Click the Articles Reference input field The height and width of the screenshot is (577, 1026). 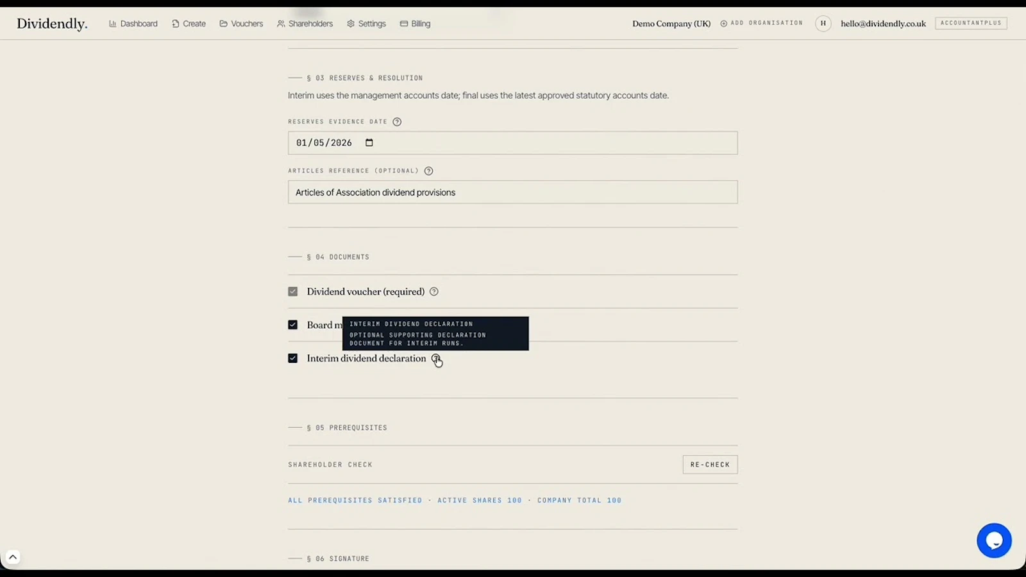[x=512, y=192]
